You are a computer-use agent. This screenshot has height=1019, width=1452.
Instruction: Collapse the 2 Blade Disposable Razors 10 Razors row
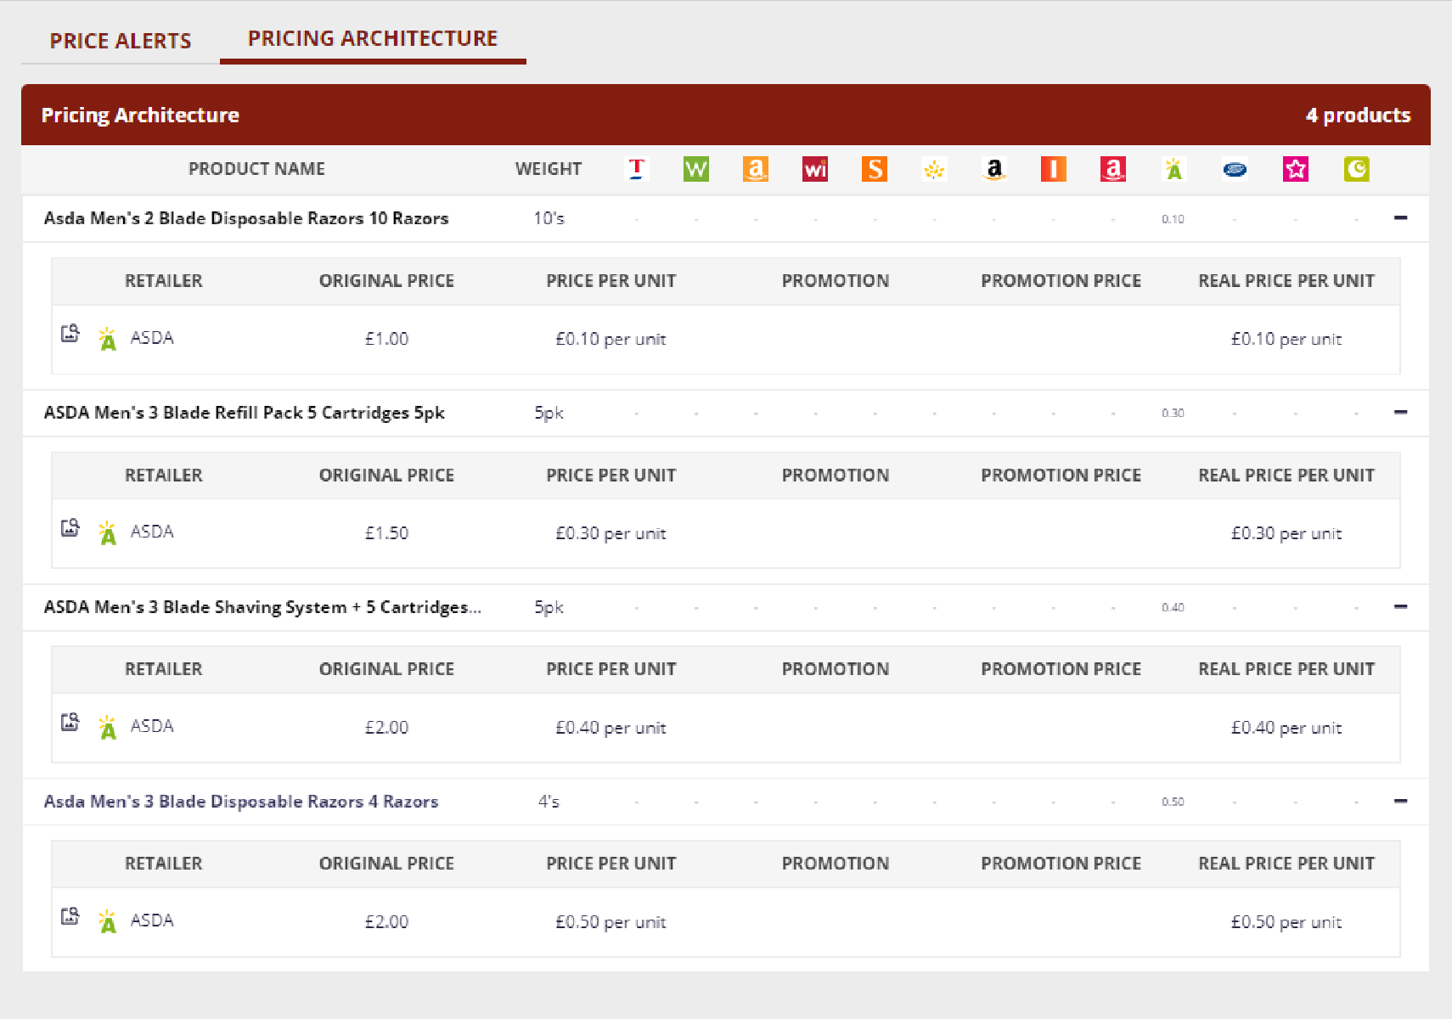1401,218
